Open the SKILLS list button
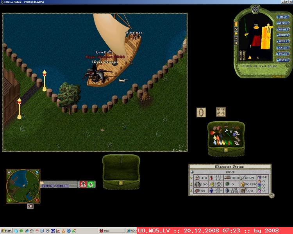Screen dimensions: 293x234 [283, 41]
